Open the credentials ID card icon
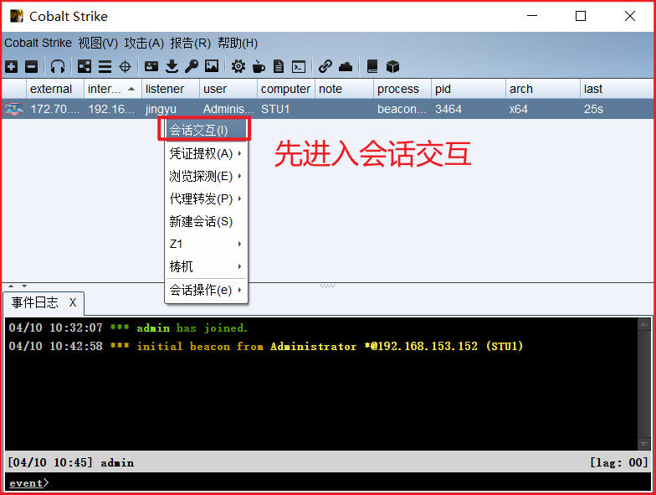656x495 pixels. coord(151,66)
